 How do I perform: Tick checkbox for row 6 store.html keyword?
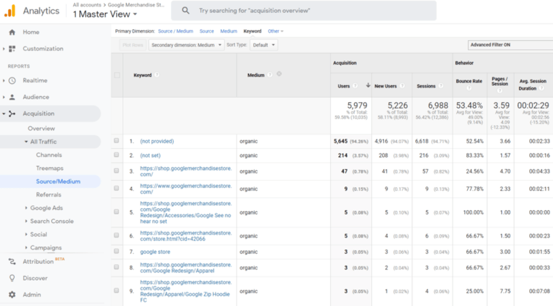[x=116, y=235]
